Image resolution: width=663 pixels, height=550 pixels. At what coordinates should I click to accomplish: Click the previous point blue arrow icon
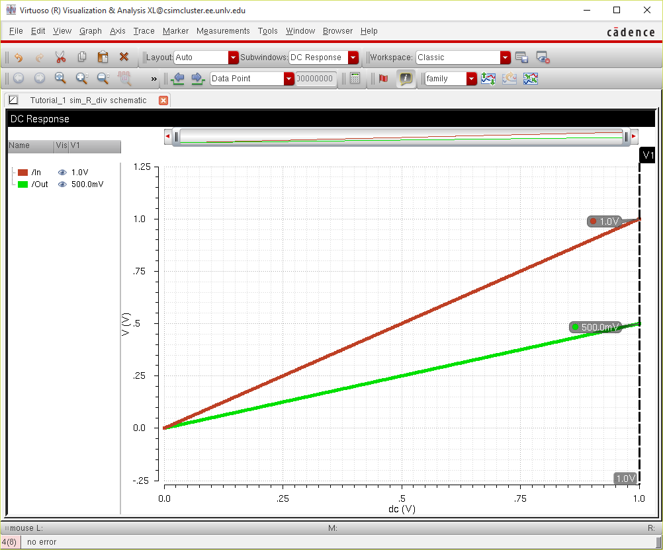tap(178, 79)
